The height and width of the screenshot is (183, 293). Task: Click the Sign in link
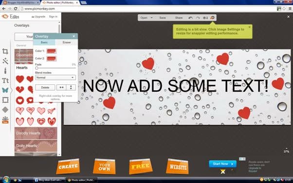(x=53, y=17)
